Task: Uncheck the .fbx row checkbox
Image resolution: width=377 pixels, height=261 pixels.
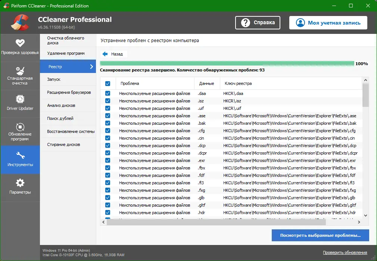Action: pyautogui.click(x=108, y=168)
